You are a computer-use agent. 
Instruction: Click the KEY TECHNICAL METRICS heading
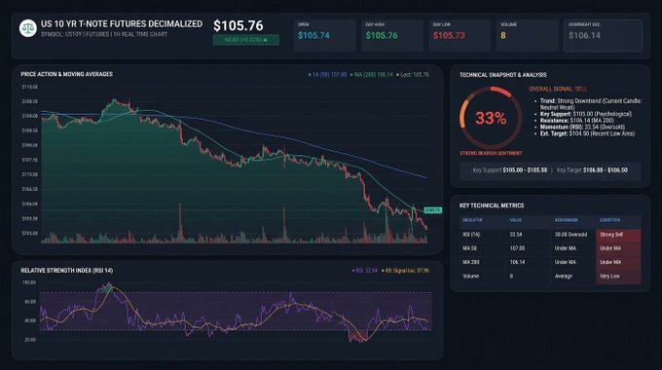pyautogui.click(x=492, y=205)
